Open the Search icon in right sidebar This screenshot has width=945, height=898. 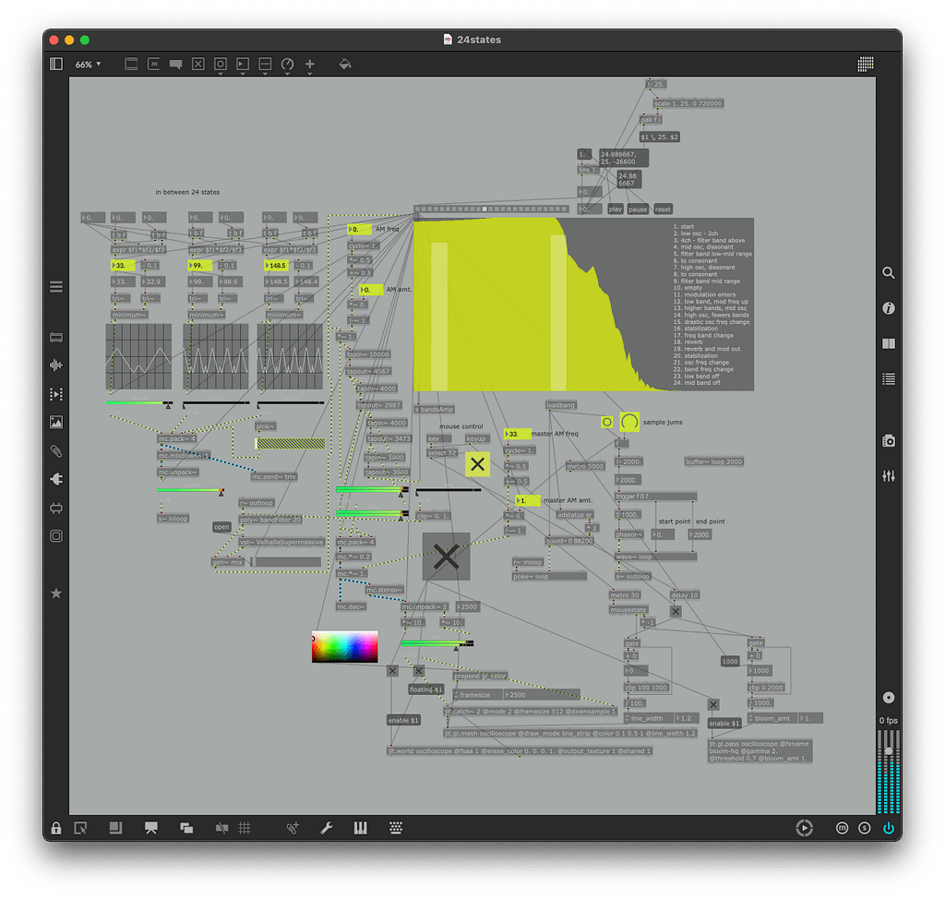(888, 273)
